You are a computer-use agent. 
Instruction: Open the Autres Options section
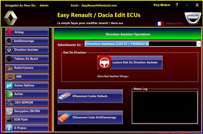click(x=27, y=85)
